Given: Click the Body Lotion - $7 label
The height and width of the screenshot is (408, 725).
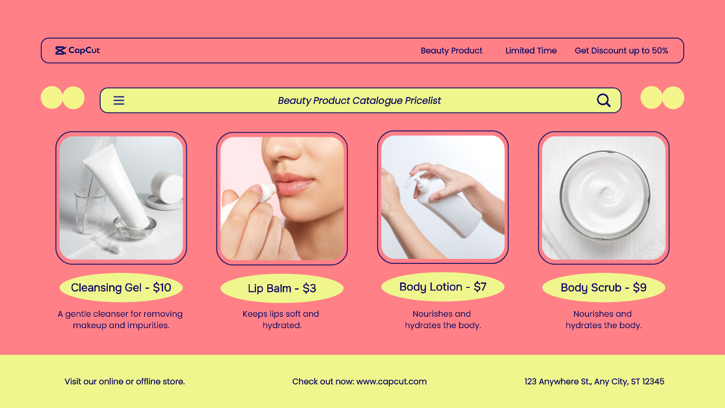Looking at the screenshot, I should 443,287.
